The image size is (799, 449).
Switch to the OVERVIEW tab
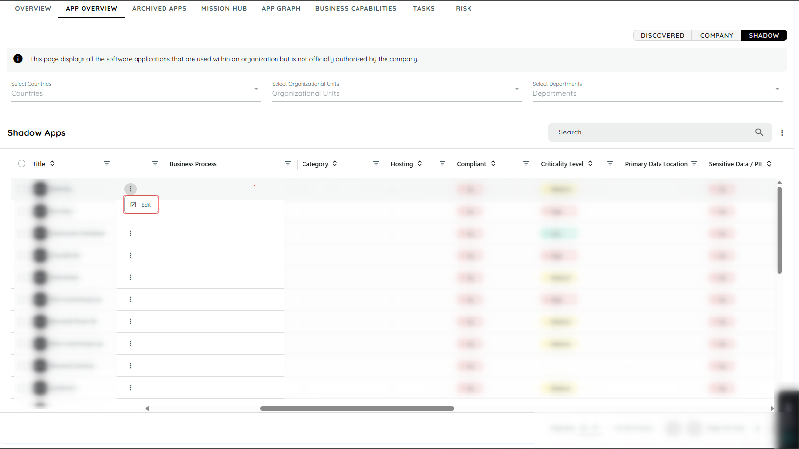(33, 9)
